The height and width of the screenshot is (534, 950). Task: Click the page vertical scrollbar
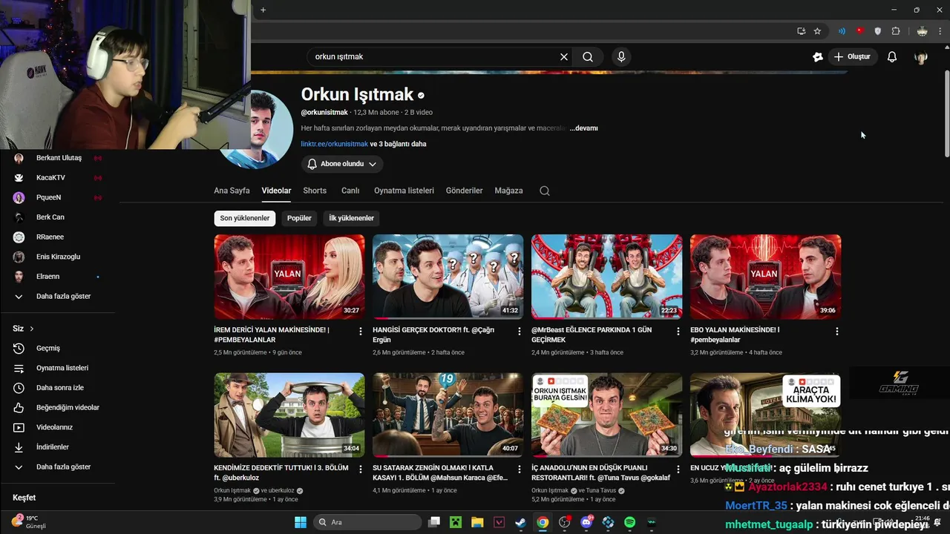946,115
